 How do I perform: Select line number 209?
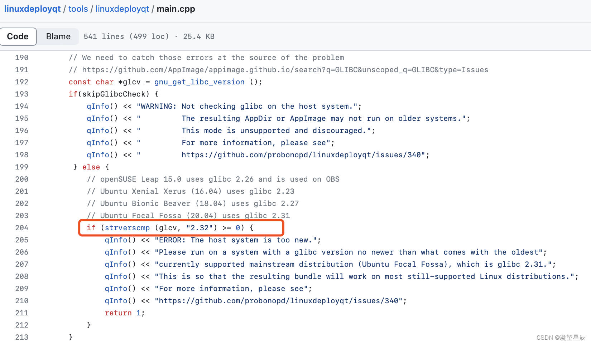pyautogui.click(x=21, y=289)
